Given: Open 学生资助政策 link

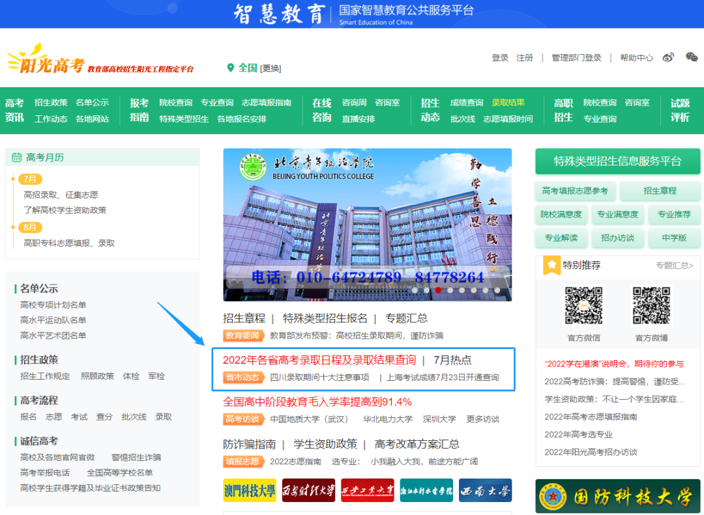Looking at the screenshot, I should click(325, 444).
